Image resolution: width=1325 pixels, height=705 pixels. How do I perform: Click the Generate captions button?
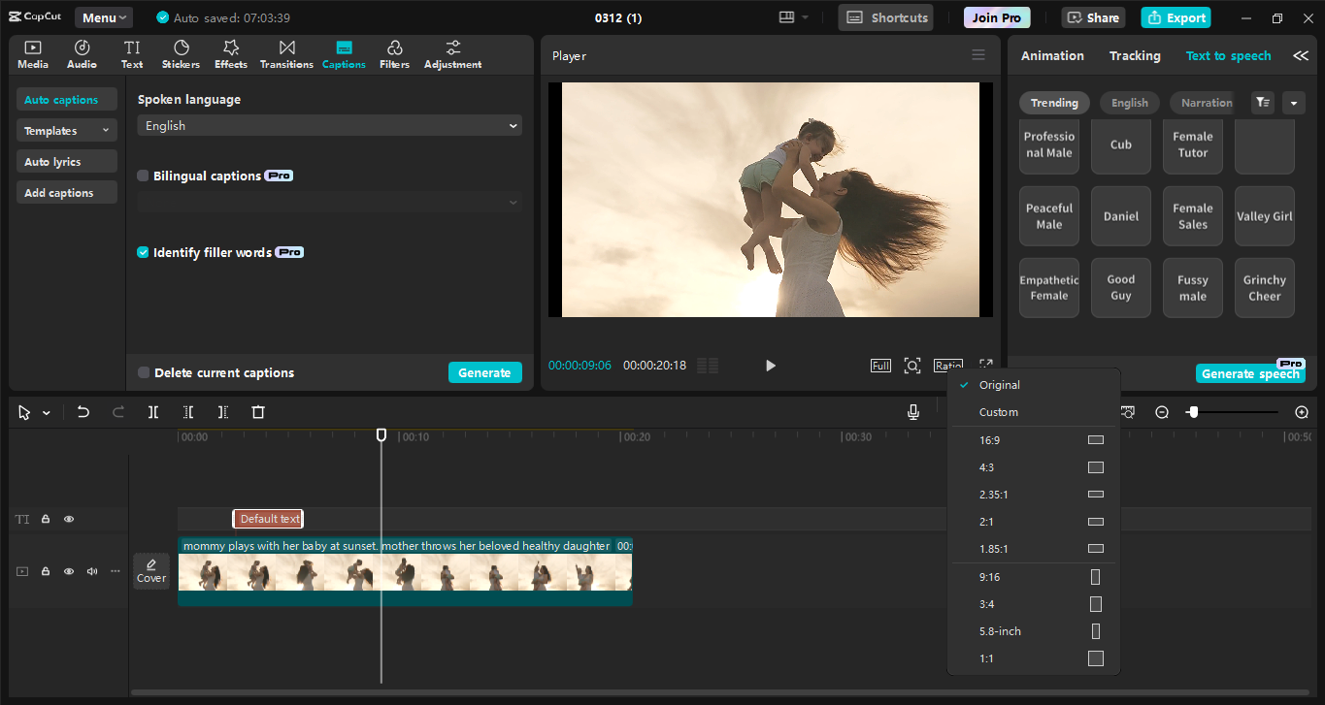pos(484,371)
